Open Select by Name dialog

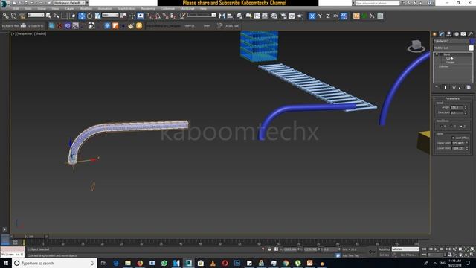point(57,16)
